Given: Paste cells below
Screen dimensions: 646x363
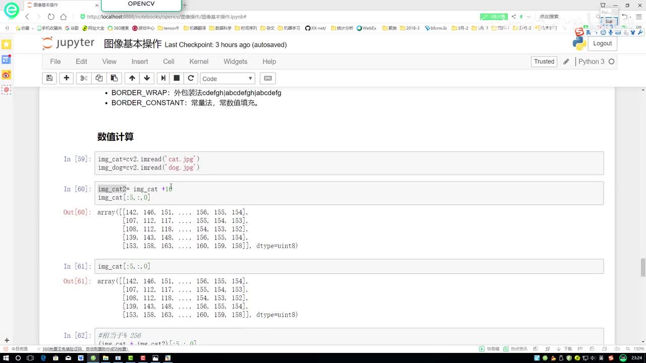Looking at the screenshot, I should pos(114,78).
